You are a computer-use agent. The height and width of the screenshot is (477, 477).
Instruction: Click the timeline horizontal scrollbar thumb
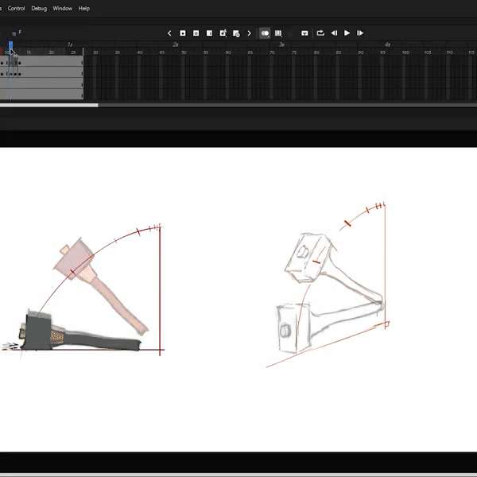49,105
